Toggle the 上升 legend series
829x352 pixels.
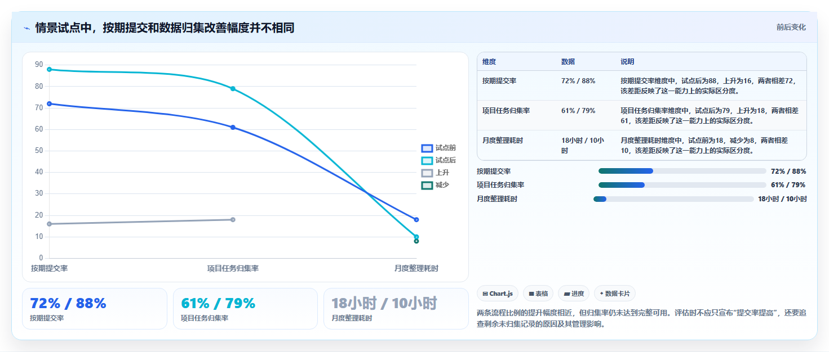pos(435,173)
